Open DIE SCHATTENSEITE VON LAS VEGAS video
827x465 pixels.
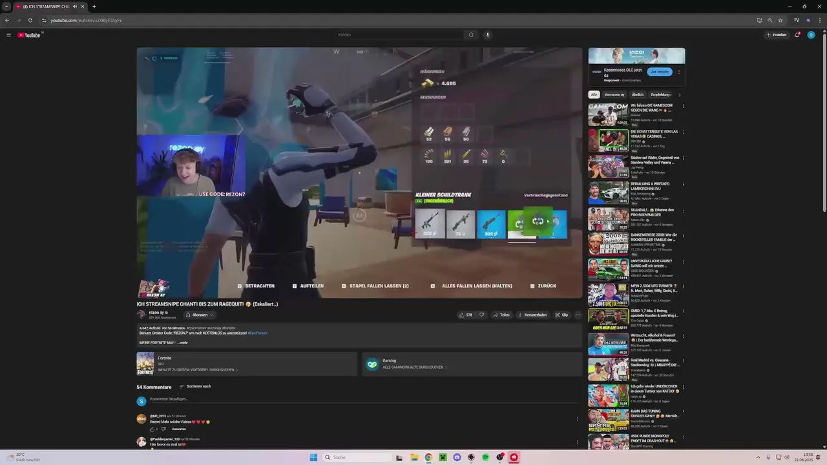point(608,140)
